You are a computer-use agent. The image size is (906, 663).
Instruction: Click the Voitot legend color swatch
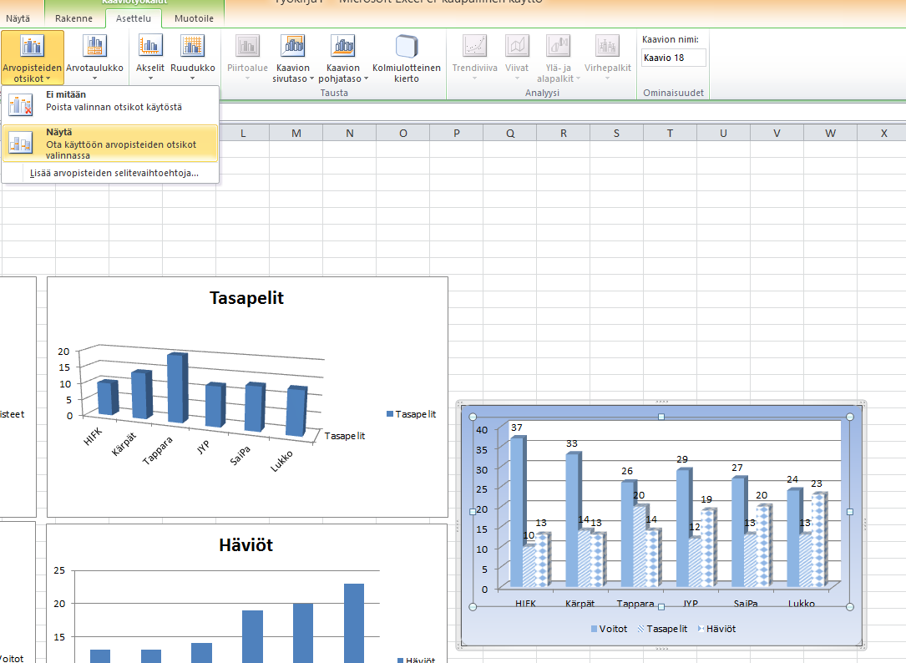(594, 629)
